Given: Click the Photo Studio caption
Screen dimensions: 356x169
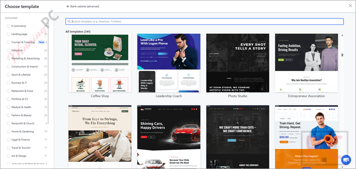Looking at the screenshot, I should point(238,96).
